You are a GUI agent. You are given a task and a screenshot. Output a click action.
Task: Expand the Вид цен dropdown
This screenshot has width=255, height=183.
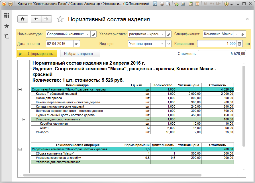(x=162, y=44)
